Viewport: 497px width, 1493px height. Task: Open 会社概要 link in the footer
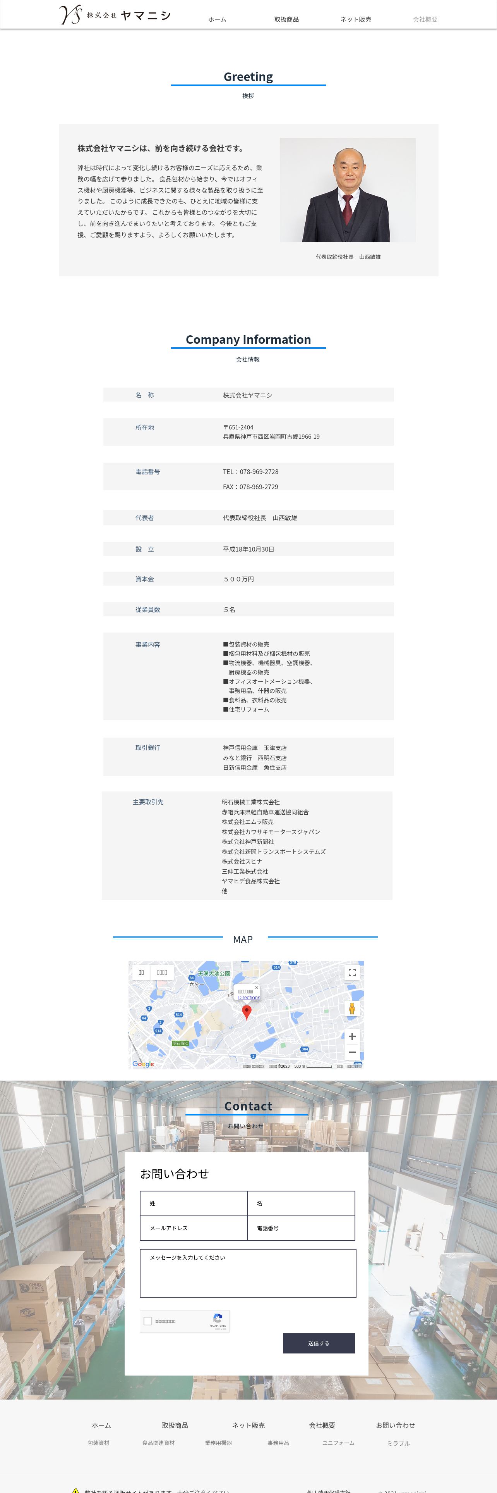pyautogui.click(x=322, y=1425)
